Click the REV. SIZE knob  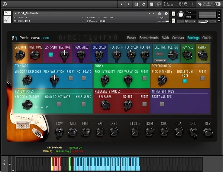[x=187, y=55]
